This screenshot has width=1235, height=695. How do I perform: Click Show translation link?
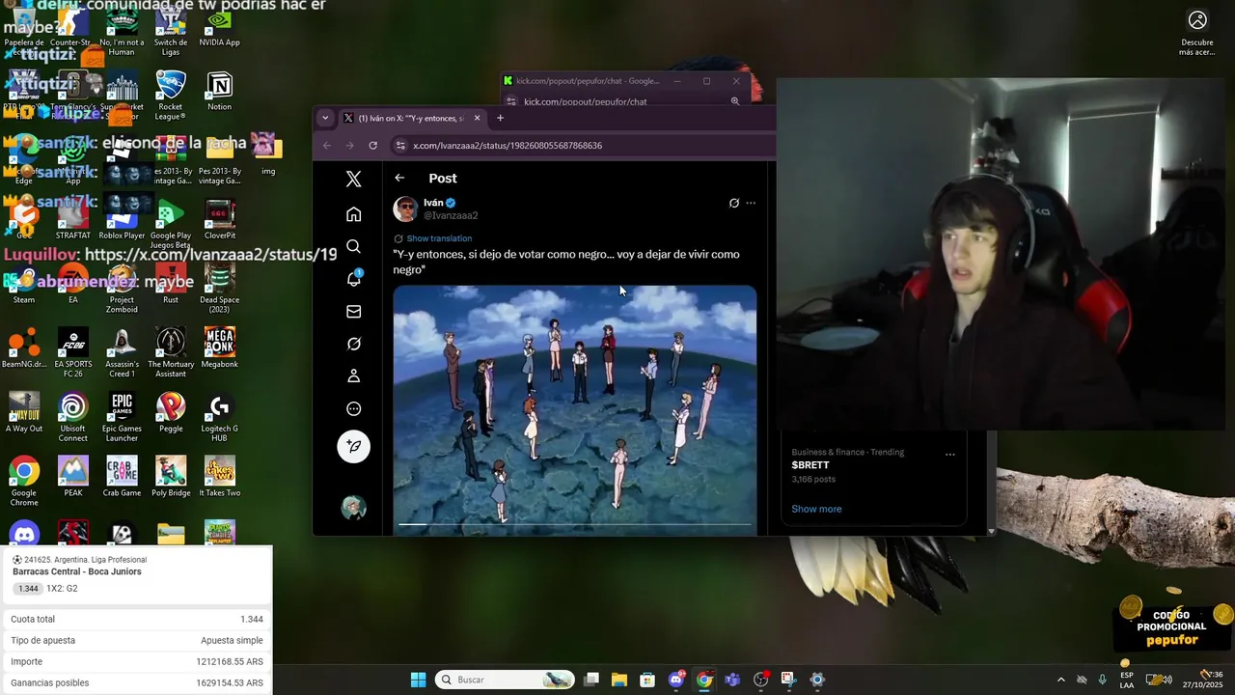[439, 238]
